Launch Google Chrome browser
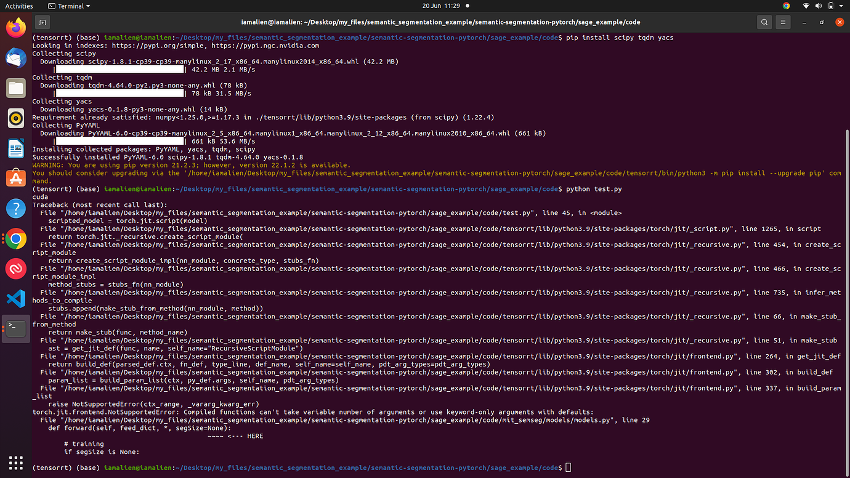Viewport: 850px width, 478px height. point(15,238)
